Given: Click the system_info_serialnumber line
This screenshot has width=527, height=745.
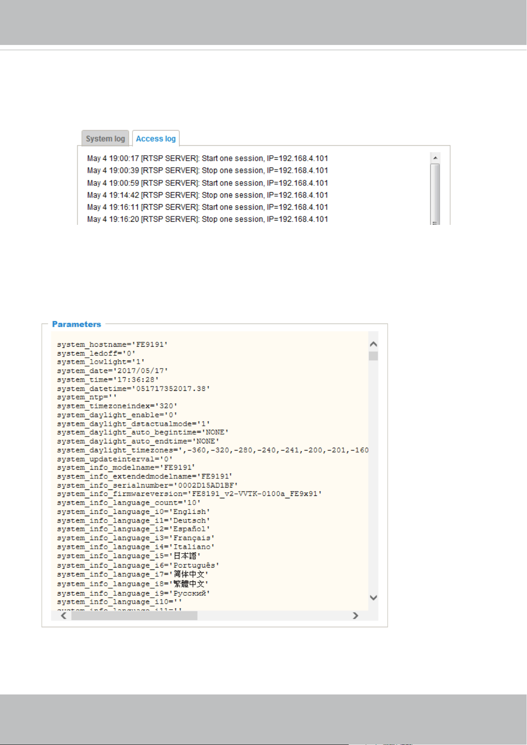Looking at the screenshot, I should click(147, 486).
